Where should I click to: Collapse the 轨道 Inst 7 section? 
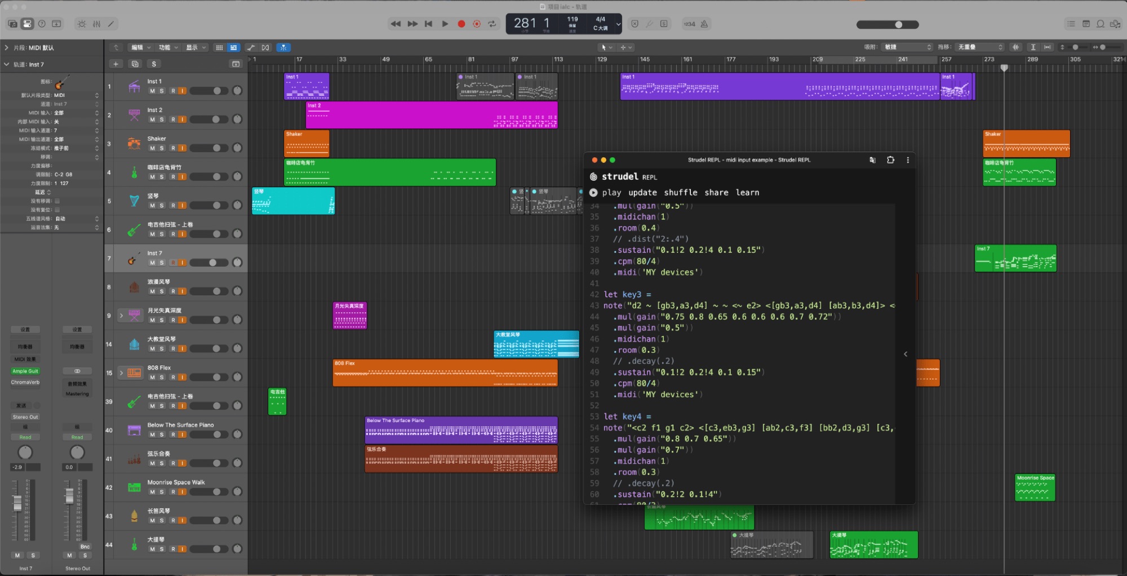click(x=6, y=64)
